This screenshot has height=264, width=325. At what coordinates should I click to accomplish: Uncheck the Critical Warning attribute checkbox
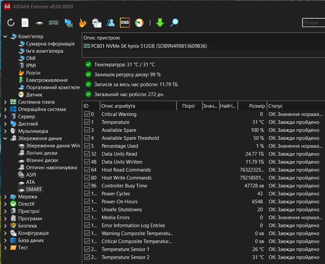pyautogui.click(x=87, y=114)
